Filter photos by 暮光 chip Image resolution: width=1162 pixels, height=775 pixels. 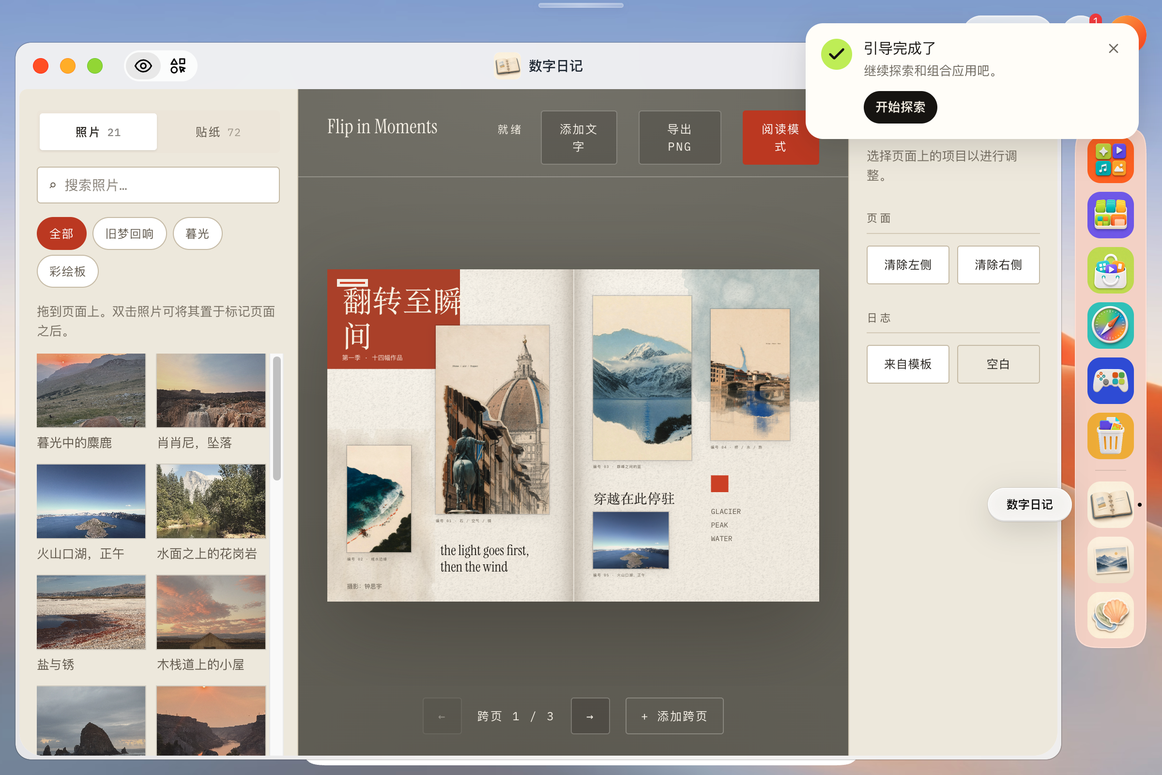point(197,233)
